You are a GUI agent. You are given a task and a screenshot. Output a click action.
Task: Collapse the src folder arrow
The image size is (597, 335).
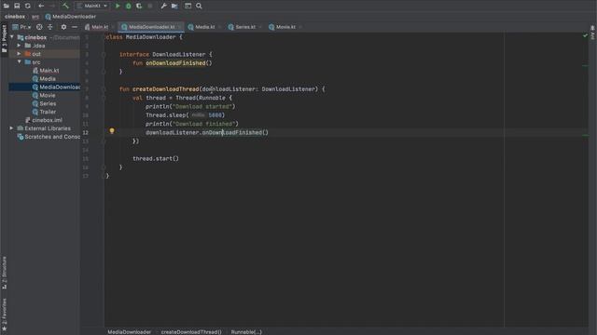[x=19, y=62]
